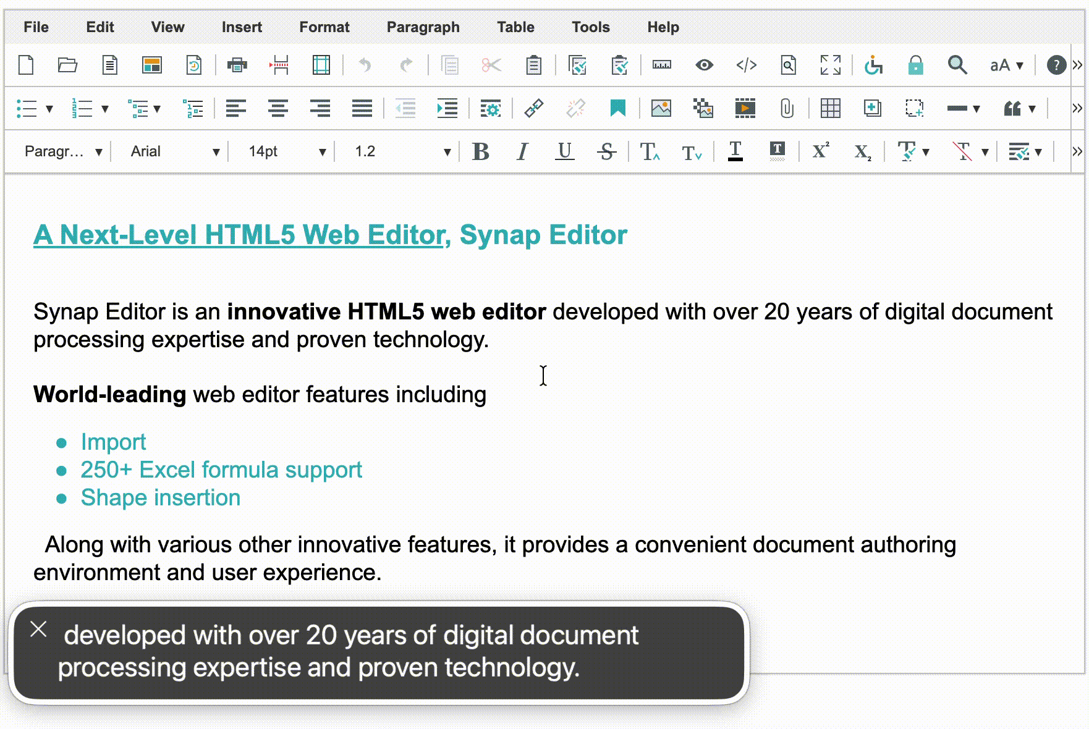The width and height of the screenshot is (1089, 729).
Task: Run accessibility check icon
Action: (x=873, y=65)
